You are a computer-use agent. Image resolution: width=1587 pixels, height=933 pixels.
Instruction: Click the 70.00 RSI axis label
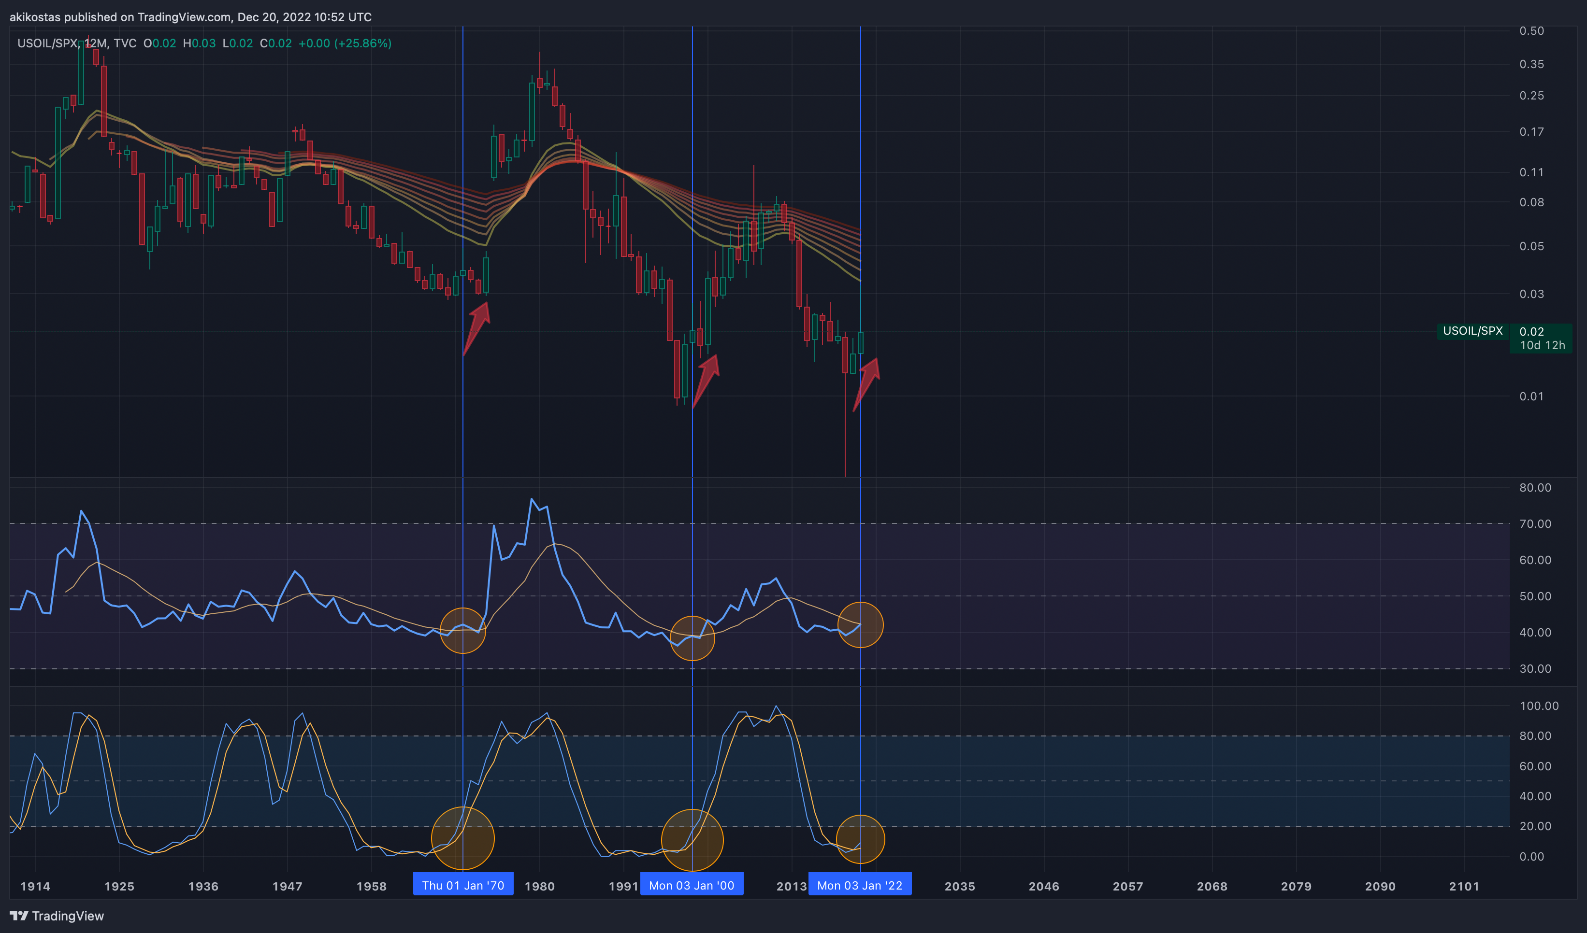(1535, 524)
